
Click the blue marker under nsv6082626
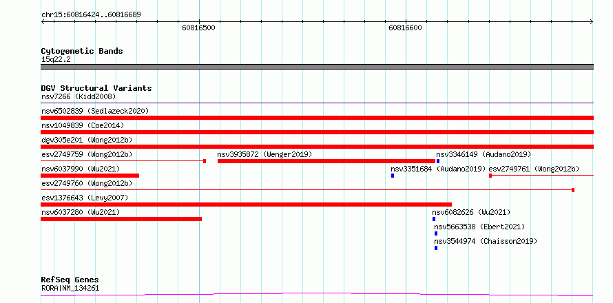433,219
